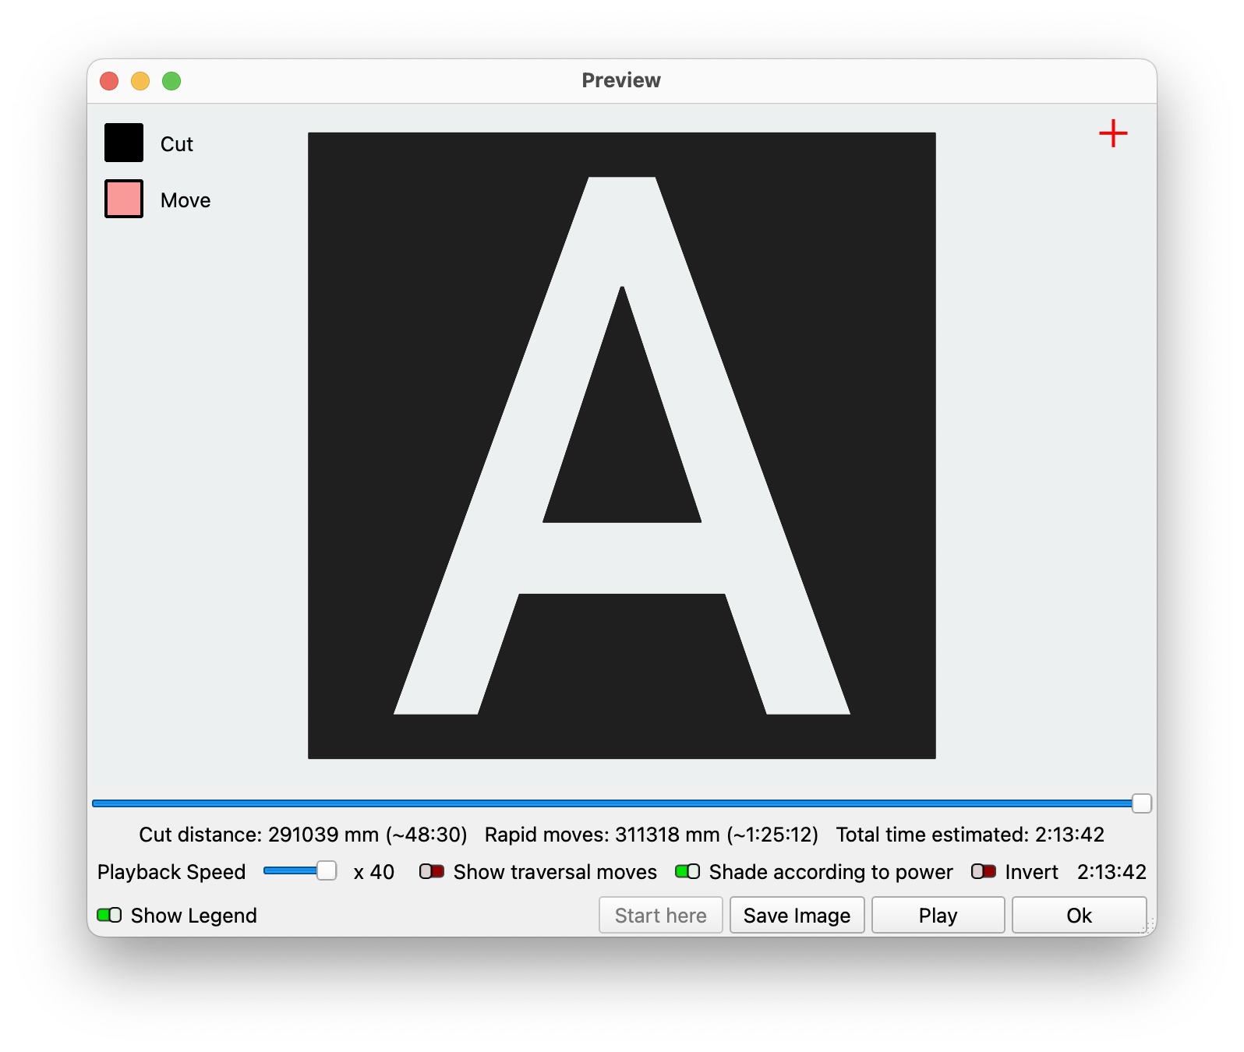Click the preview timeline slider handle
The width and height of the screenshot is (1244, 1052).
click(1141, 803)
